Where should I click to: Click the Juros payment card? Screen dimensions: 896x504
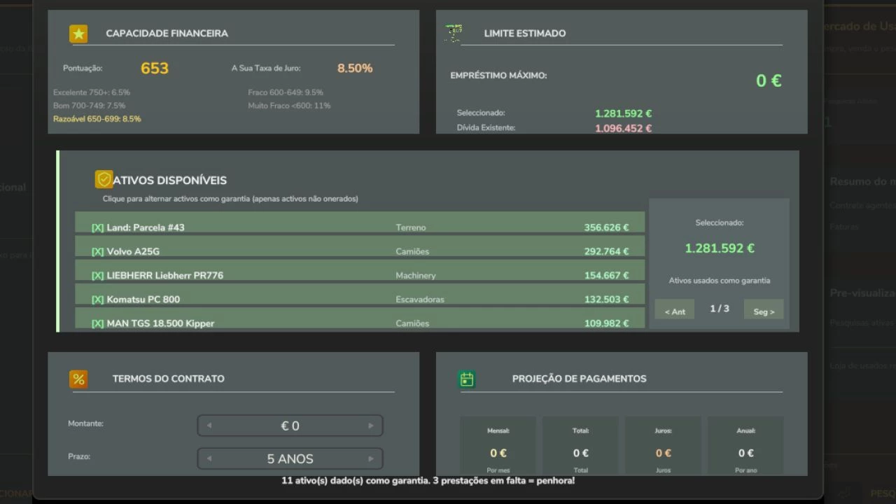663,446
